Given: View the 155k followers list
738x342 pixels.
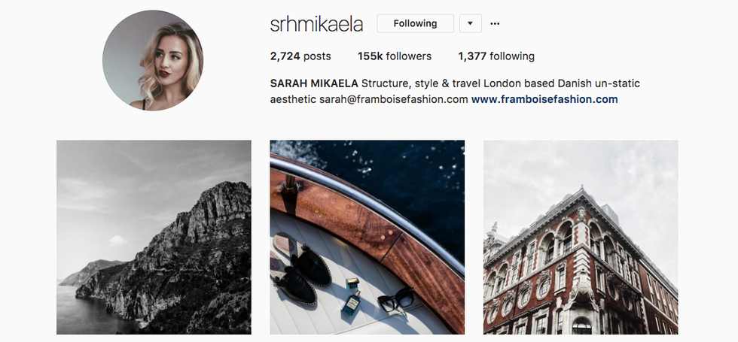Looking at the screenshot, I should coord(395,56).
